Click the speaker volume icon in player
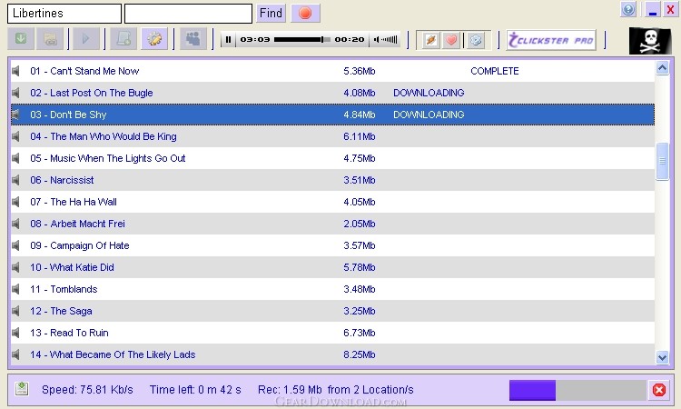Viewport: 681px width, 409px height. [x=376, y=40]
